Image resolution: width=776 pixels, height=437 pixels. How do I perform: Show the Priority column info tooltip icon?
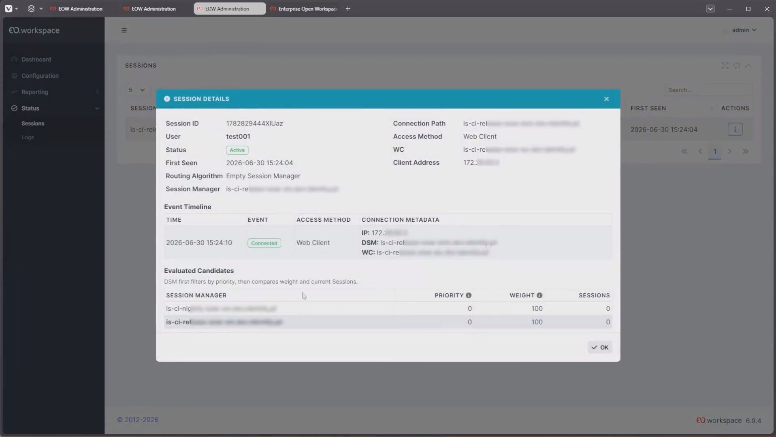click(x=469, y=295)
